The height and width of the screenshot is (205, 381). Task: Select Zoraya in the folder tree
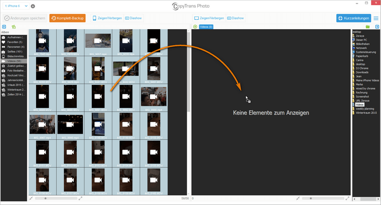[359, 36]
